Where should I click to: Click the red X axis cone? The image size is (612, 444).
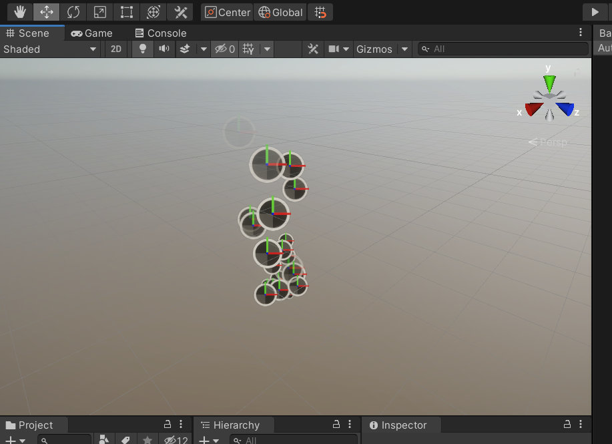click(x=534, y=109)
